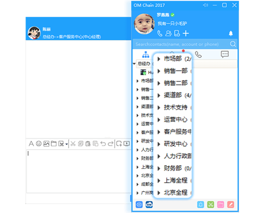The width and height of the screenshot is (265, 213).
Task: Click 罗燕燕's profile avatar
Action: click(144, 24)
